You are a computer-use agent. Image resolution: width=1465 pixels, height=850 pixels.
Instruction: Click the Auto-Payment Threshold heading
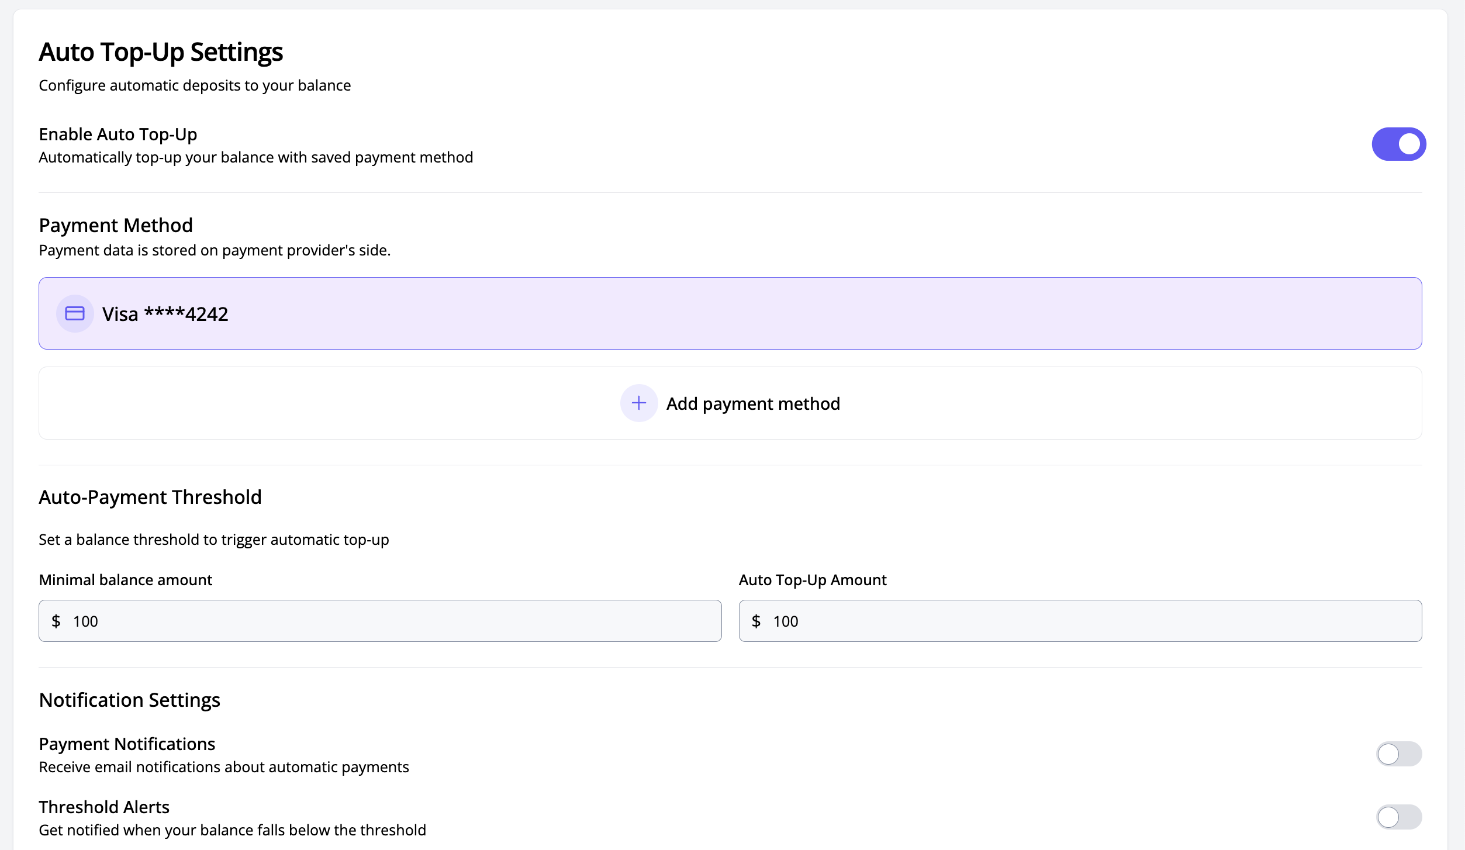(150, 497)
